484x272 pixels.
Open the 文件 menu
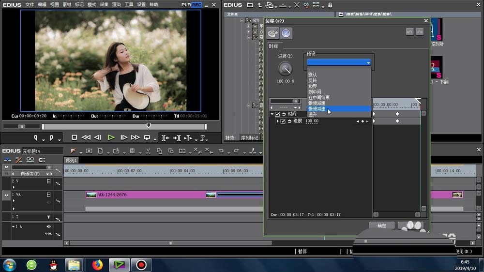30,5
